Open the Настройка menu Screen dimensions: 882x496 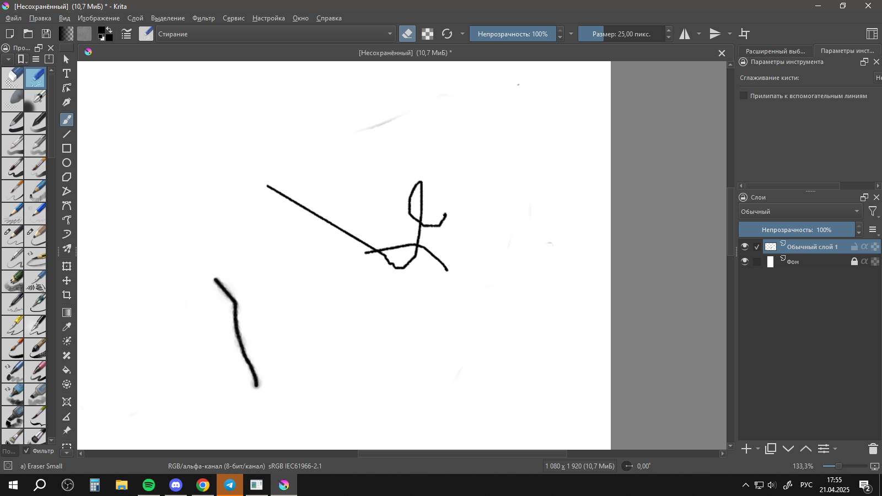point(268,18)
